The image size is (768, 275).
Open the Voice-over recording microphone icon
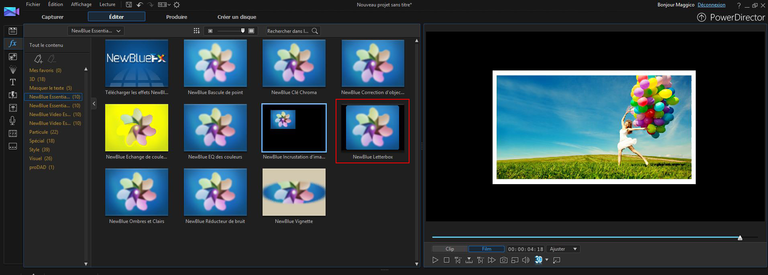(x=13, y=120)
